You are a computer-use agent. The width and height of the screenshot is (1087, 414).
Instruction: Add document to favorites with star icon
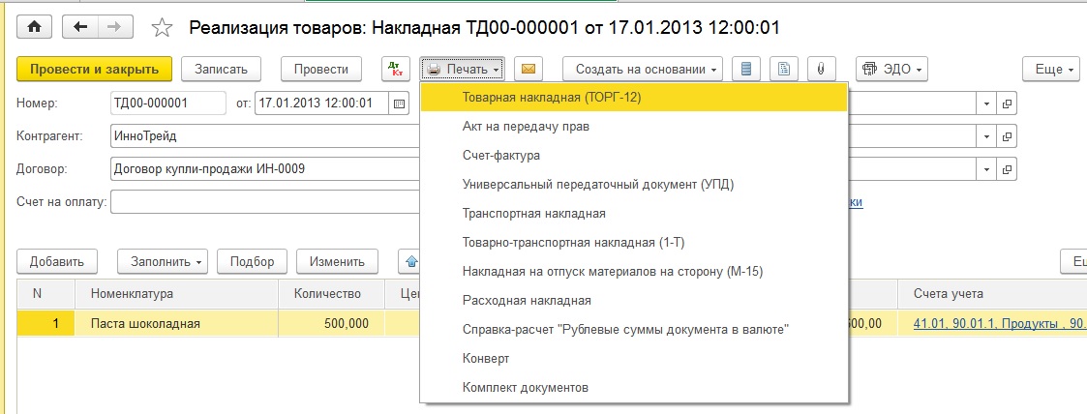coord(164,28)
